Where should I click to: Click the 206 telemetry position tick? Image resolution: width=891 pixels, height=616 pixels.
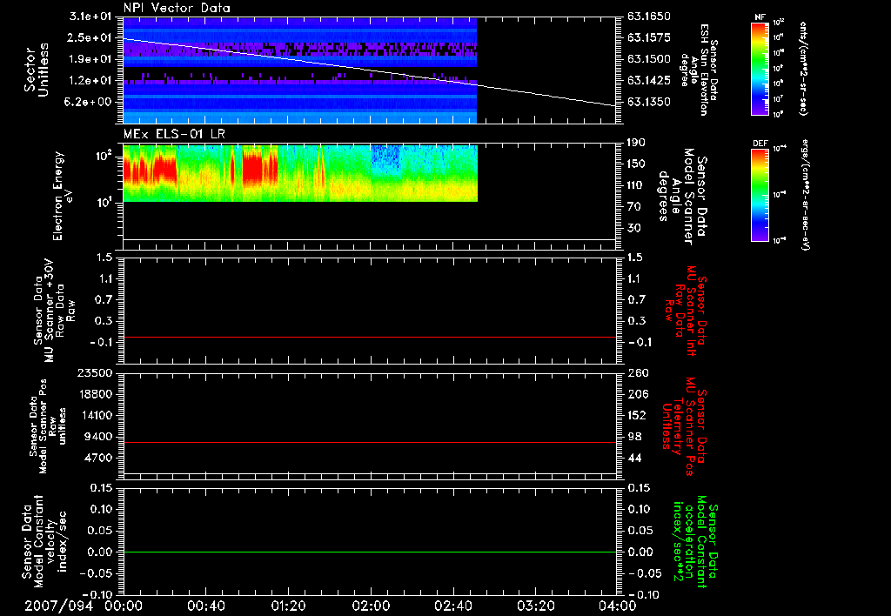pos(638,394)
